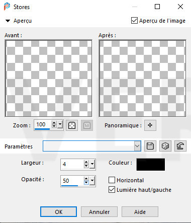
Task: Open the Zoom value slider dropdown
Action: pos(60,124)
